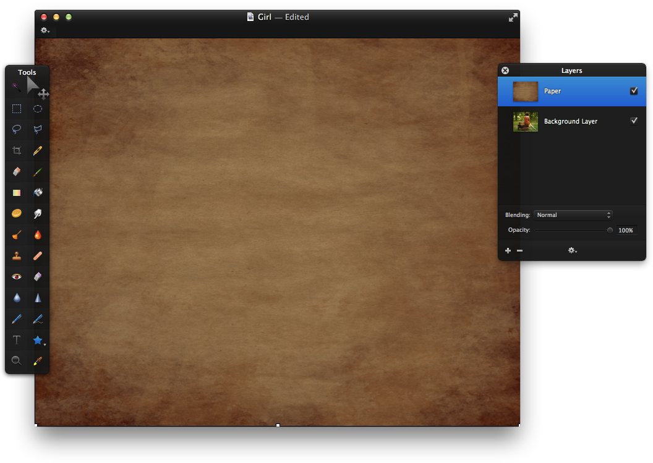The height and width of the screenshot is (463, 653).
Task: Select the Eyedropper tool
Action: click(x=38, y=360)
